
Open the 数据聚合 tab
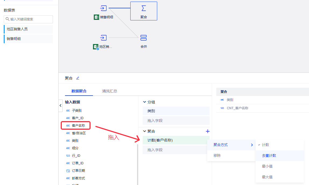tap(79, 91)
